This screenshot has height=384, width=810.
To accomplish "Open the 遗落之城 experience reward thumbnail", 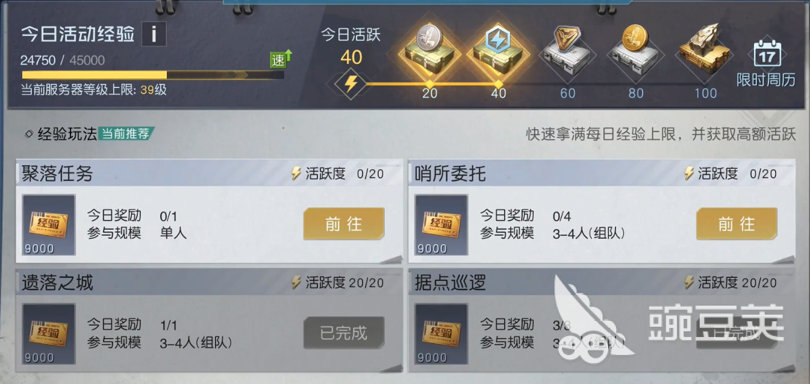I will pyautogui.click(x=49, y=334).
